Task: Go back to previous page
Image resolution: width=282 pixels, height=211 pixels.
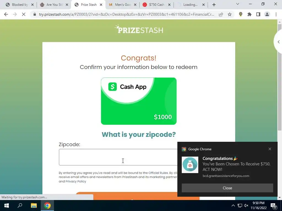Action: click(x=6, y=14)
